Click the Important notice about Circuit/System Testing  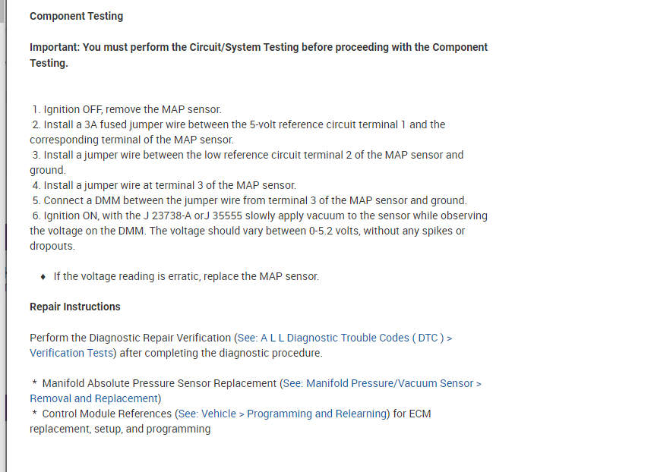(x=258, y=47)
